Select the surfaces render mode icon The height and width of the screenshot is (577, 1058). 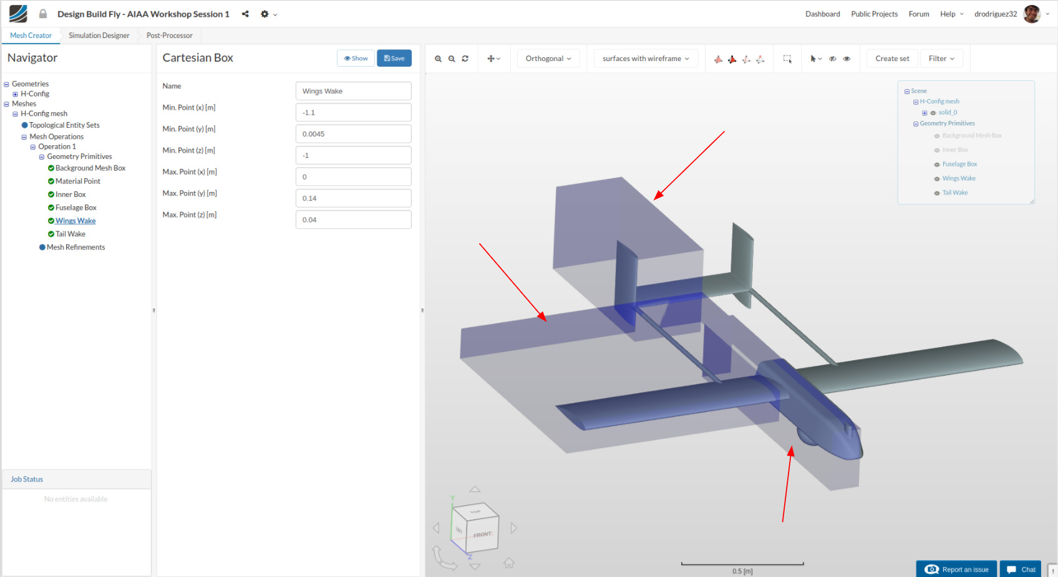(x=719, y=59)
